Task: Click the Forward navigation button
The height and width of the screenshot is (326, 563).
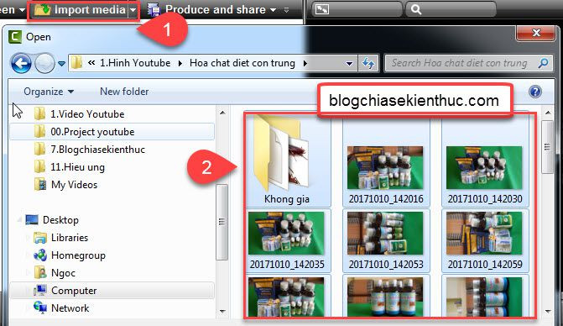Action: 44,63
